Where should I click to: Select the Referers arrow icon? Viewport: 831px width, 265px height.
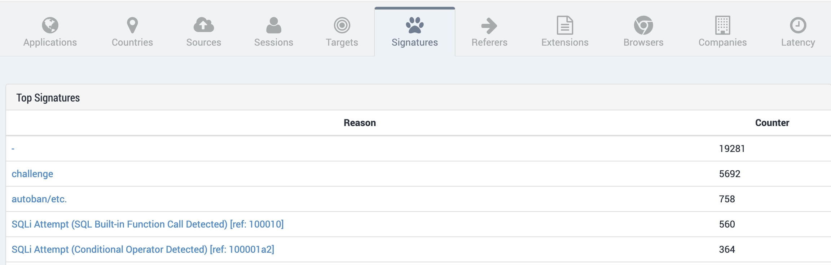tap(489, 26)
